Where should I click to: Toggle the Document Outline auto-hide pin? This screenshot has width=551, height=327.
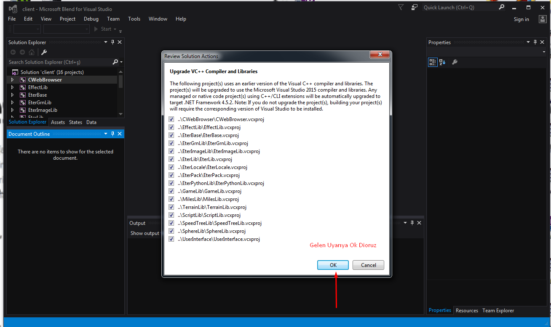click(x=112, y=134)
